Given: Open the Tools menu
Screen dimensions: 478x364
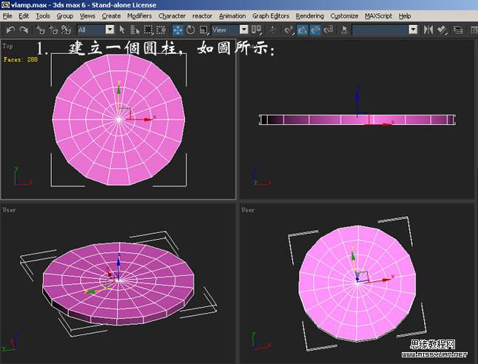Looking at the screenshot, I should click(43, 16).
